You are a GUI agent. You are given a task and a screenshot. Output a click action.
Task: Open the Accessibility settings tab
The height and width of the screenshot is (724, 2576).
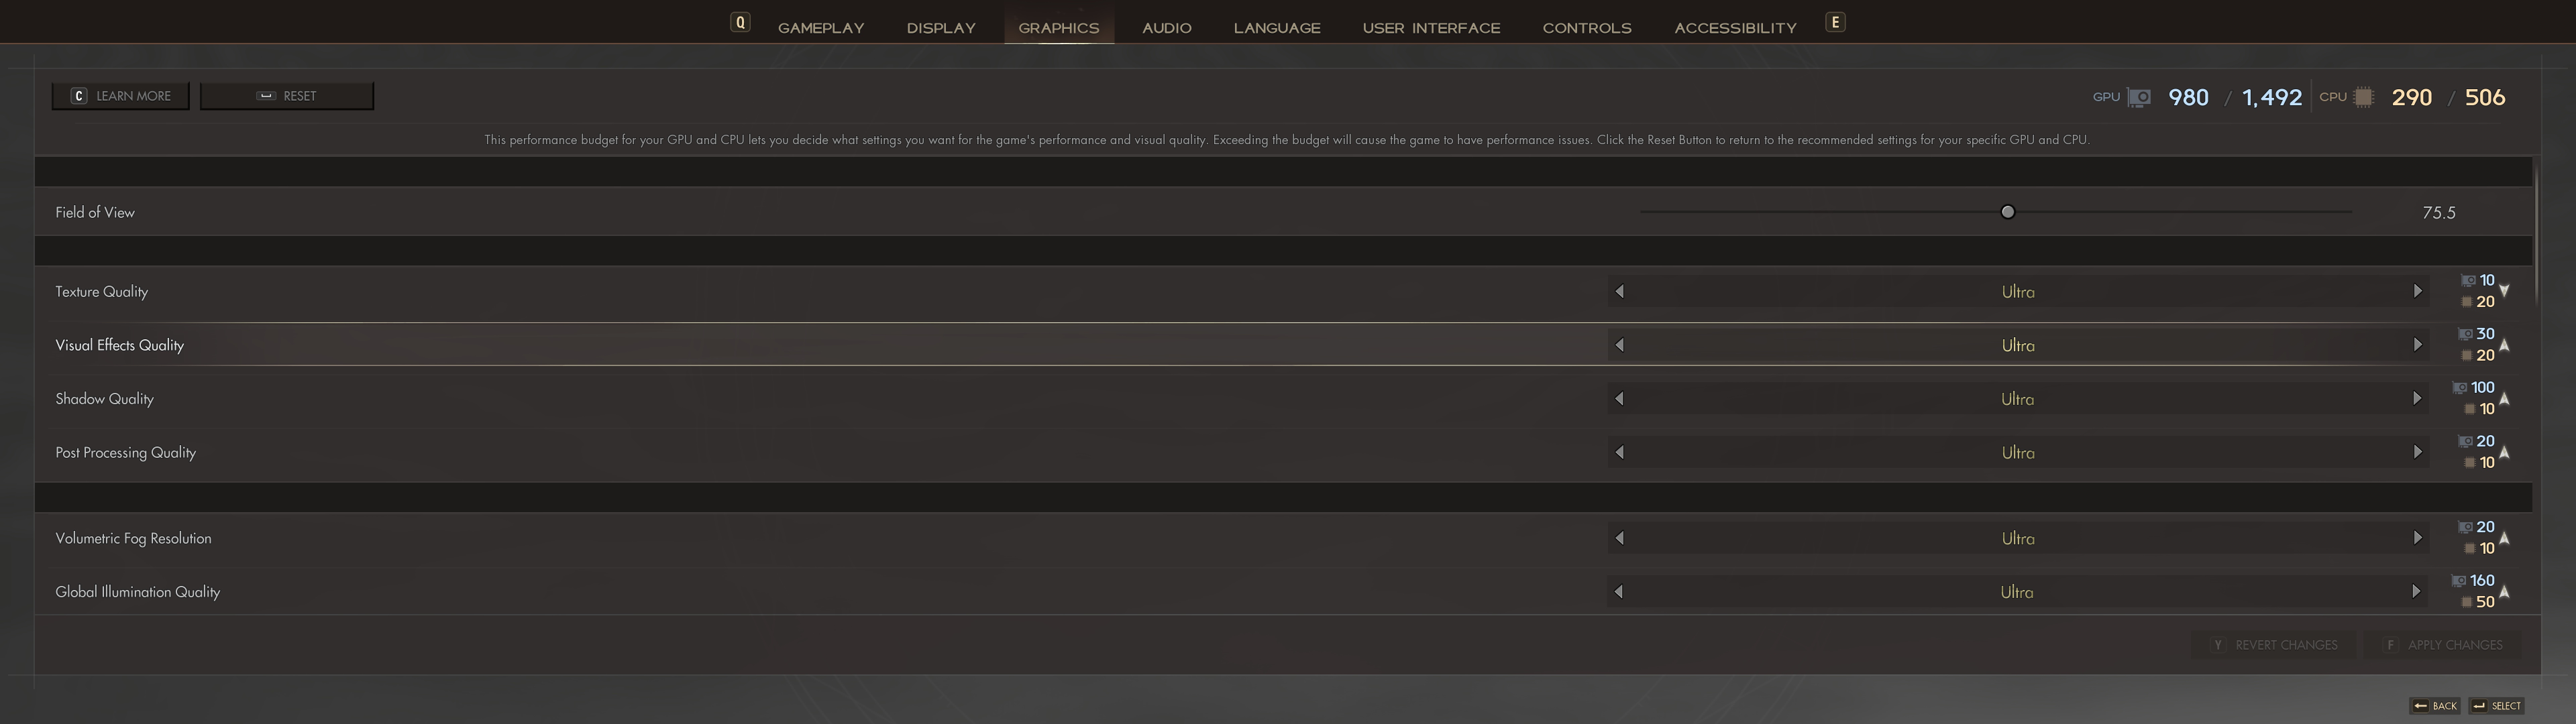(1735, 28)
